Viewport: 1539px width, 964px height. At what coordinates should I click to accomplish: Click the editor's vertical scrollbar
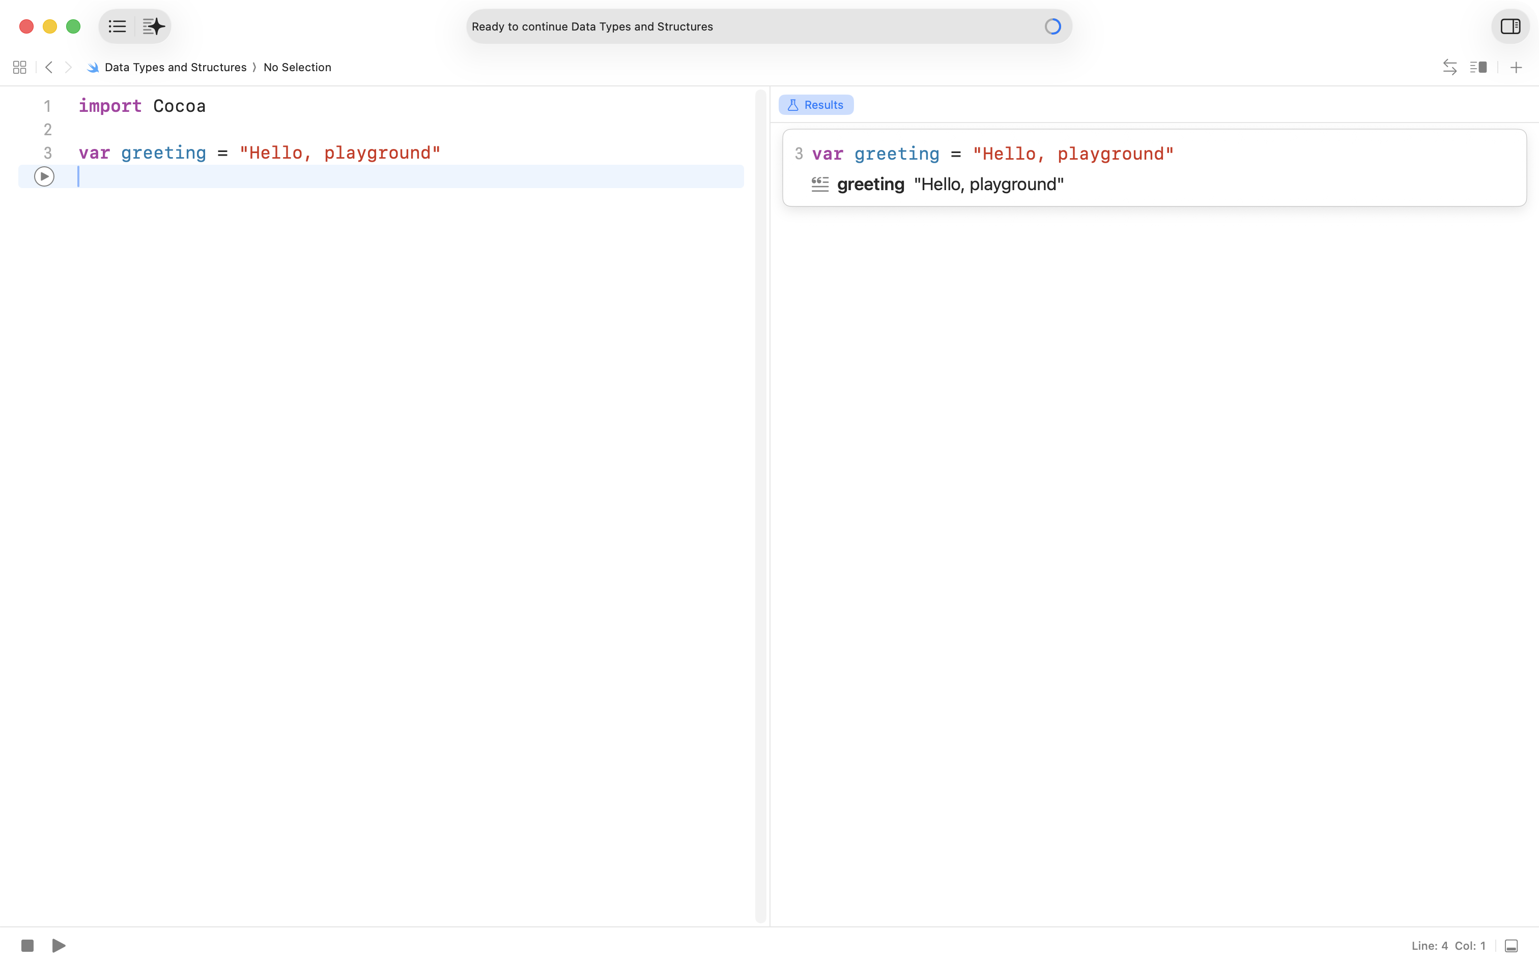point(760,504)
